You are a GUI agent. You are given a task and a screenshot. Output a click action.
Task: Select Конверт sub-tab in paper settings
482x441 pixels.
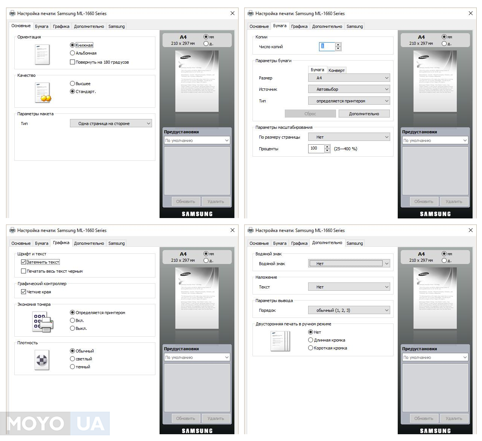[336, 70]
